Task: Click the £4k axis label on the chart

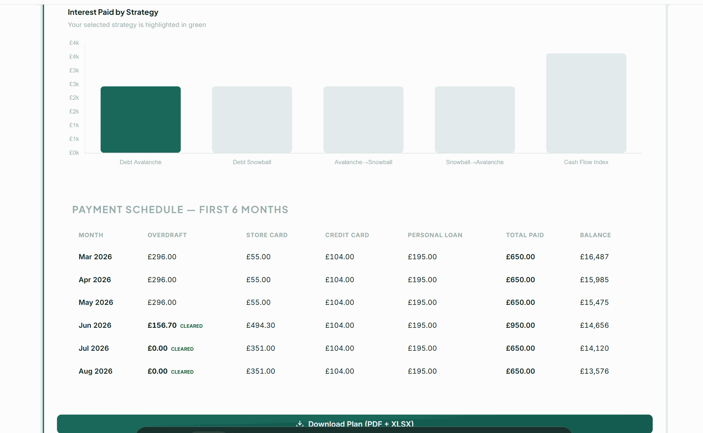Action: [74, 42]
